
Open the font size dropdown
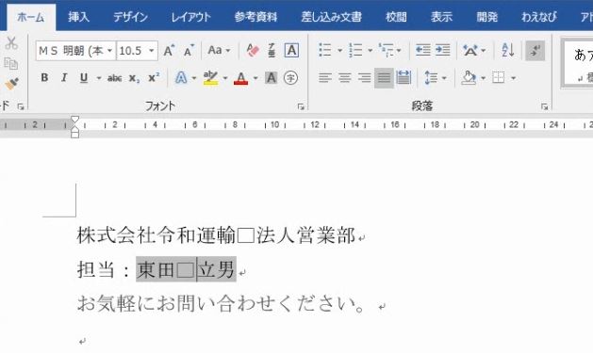point(151,51)
